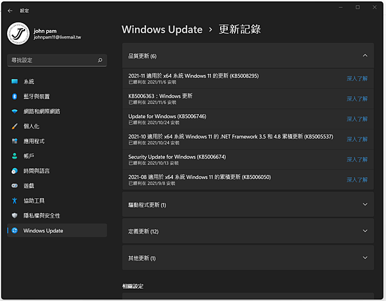
Task: Select 'Update for Windows (KB5006746)' text
Action: pyautogui.click(x=167, y=116)
